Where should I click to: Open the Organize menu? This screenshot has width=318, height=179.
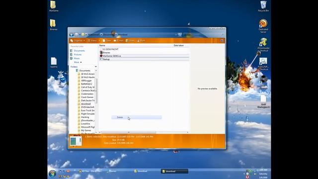[78, 41]
